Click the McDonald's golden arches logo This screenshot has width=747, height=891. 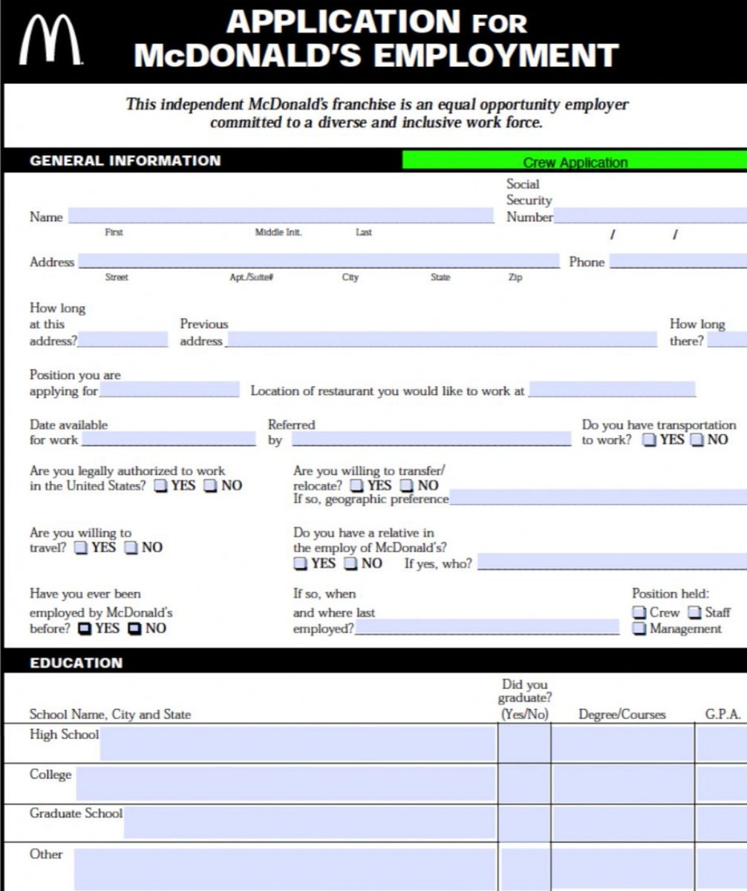(50, 41)
